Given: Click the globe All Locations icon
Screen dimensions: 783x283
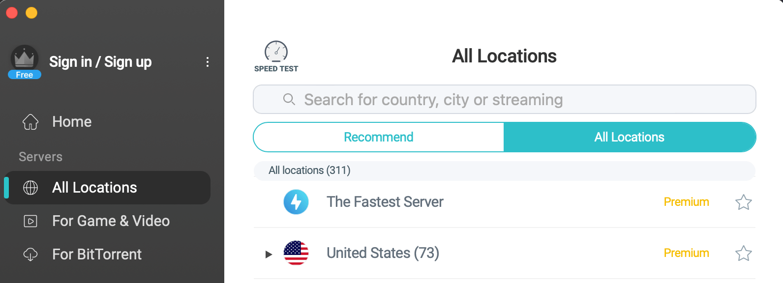Looking at the screenshot, I should pos(30,188).
